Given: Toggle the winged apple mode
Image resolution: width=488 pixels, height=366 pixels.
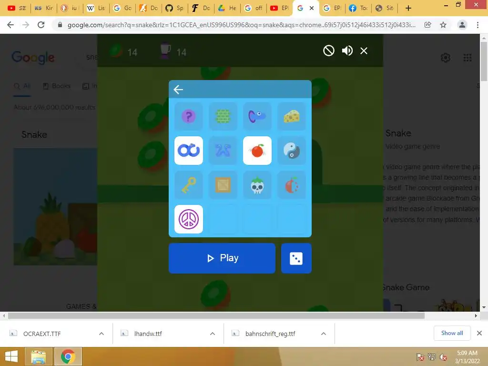Looking at the screenshot, I should point(257,151).
